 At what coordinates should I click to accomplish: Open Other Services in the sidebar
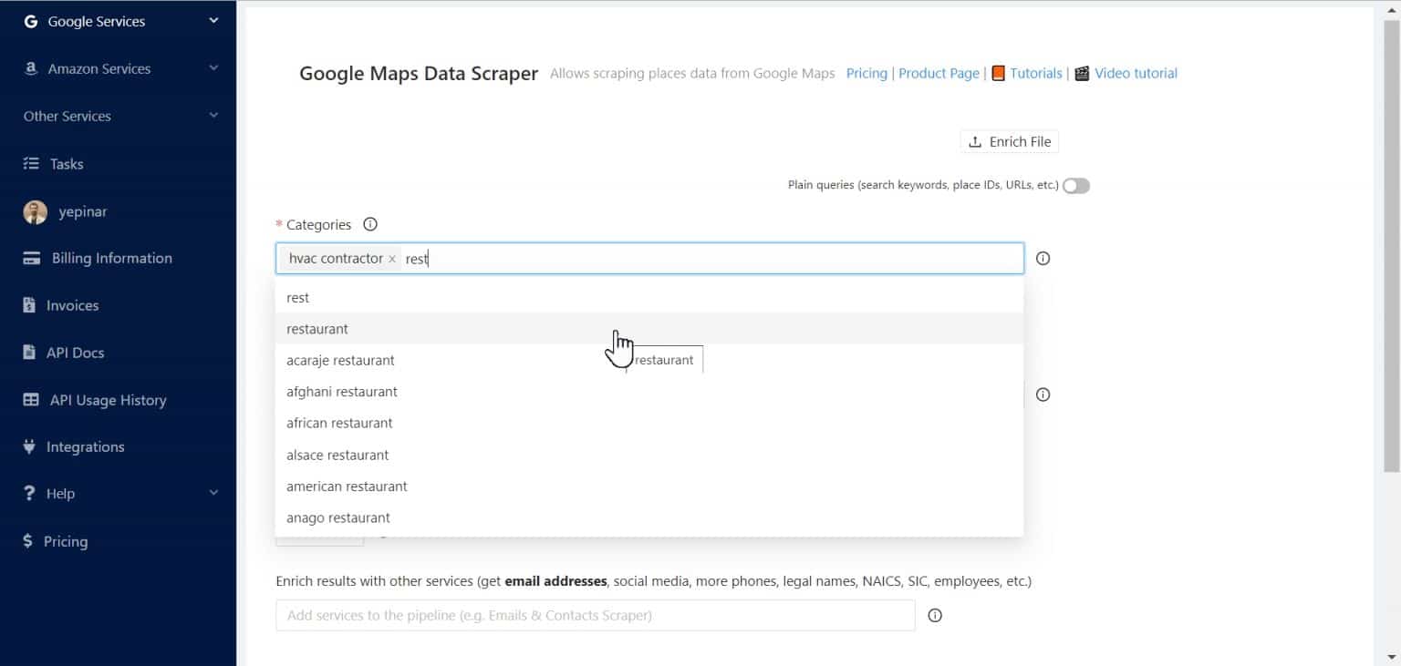tap(66, 116)
